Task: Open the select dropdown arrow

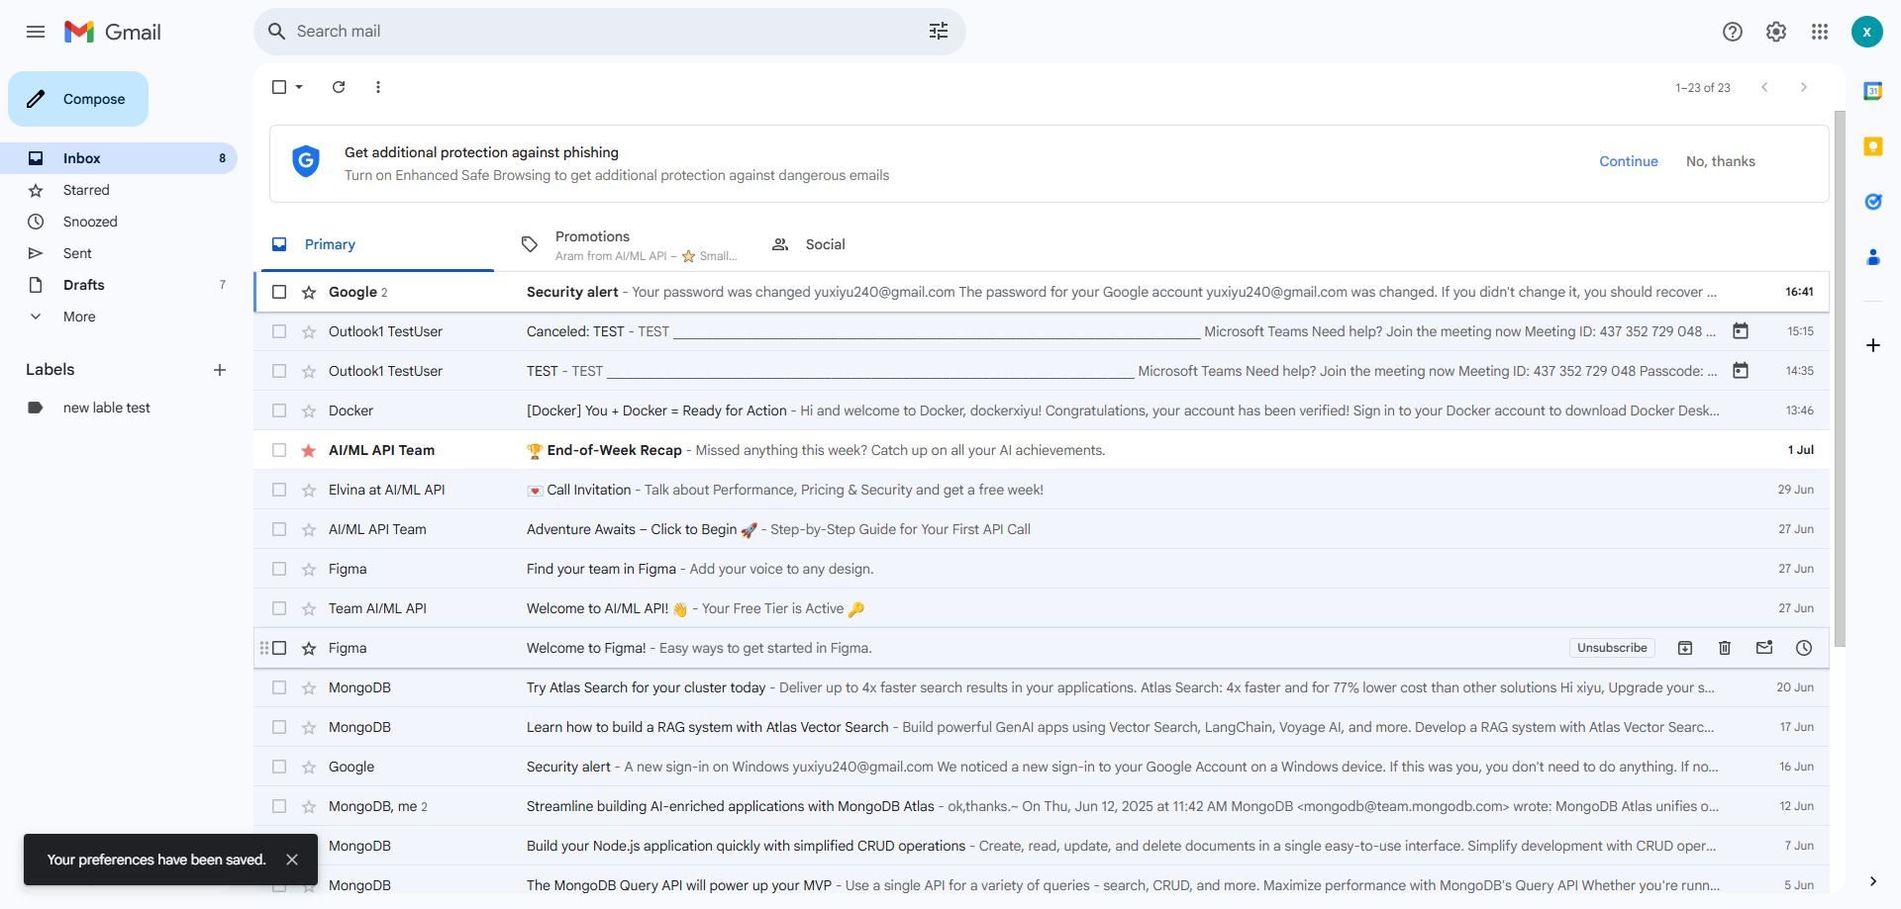Action: click(299, 87)
